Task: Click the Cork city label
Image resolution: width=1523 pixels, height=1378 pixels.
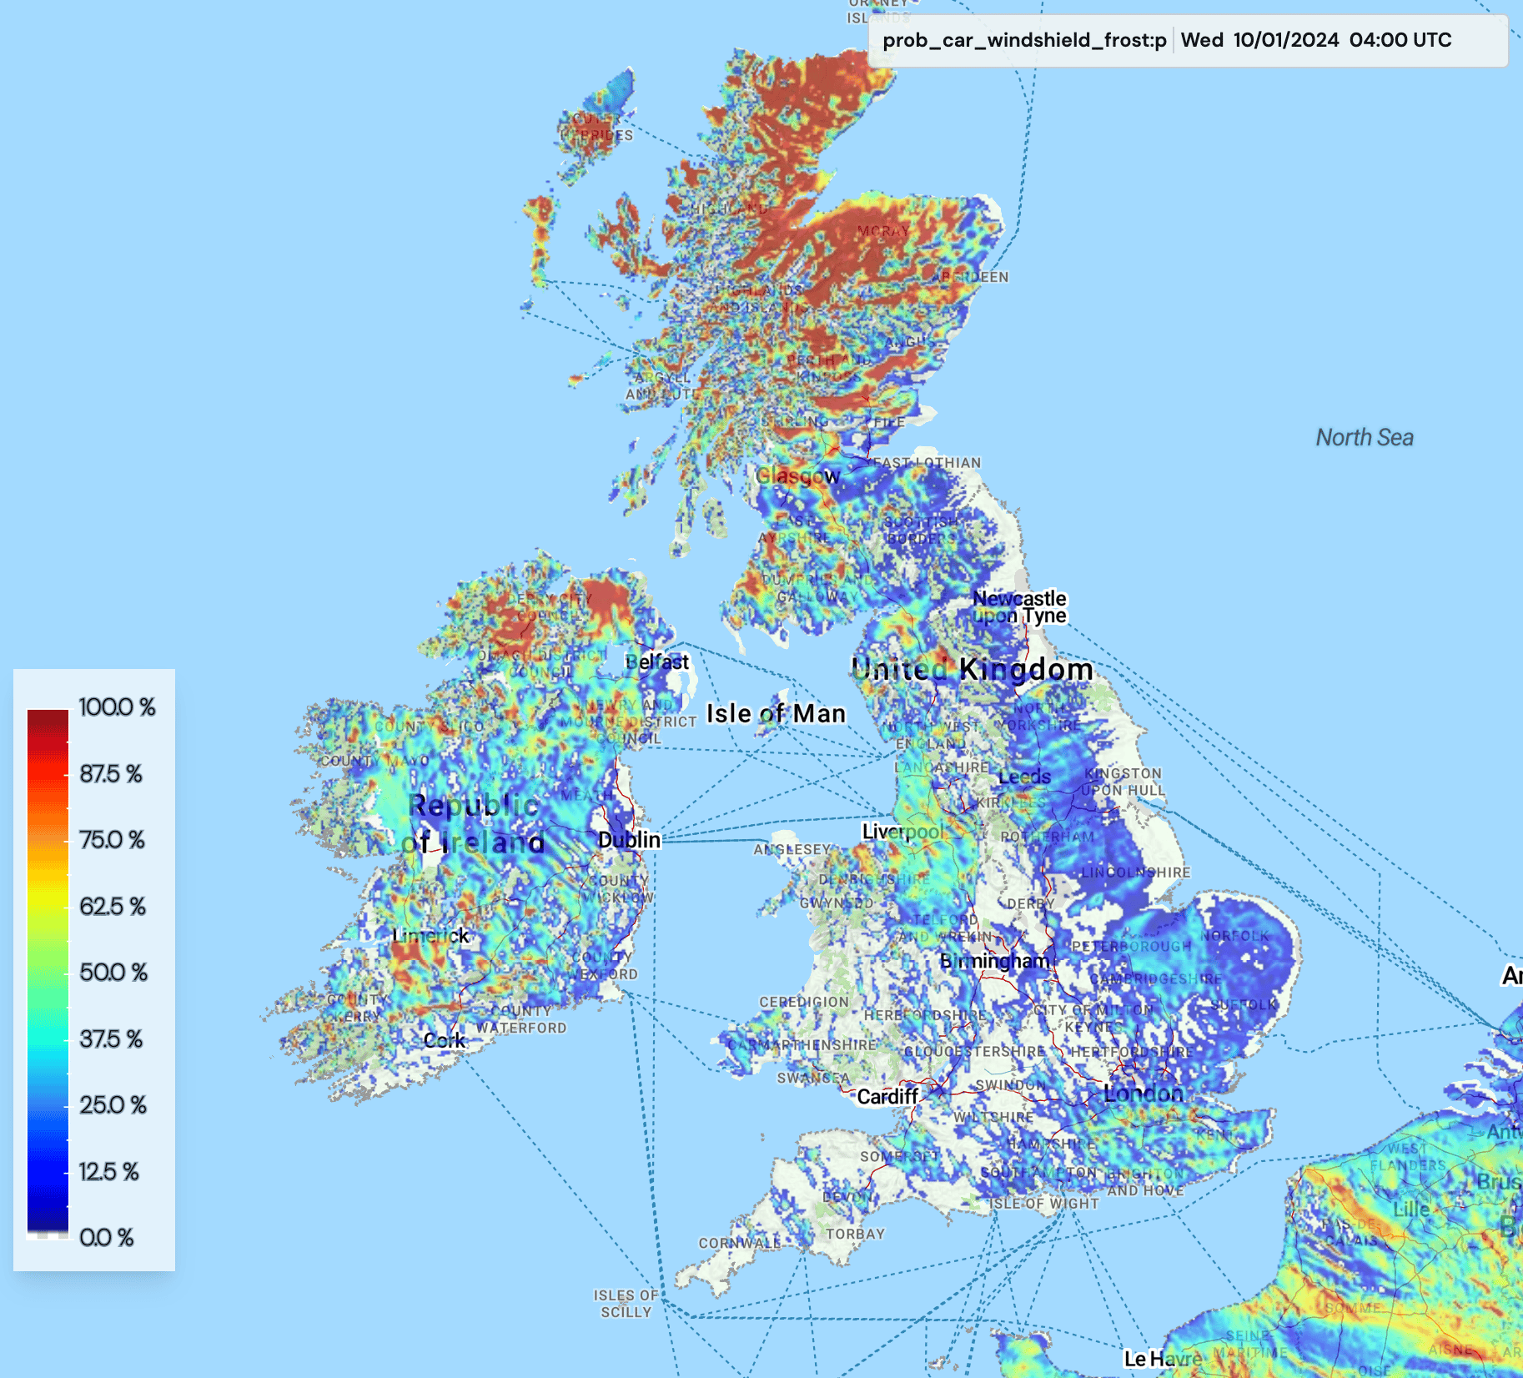Action: coord(445,1041)
